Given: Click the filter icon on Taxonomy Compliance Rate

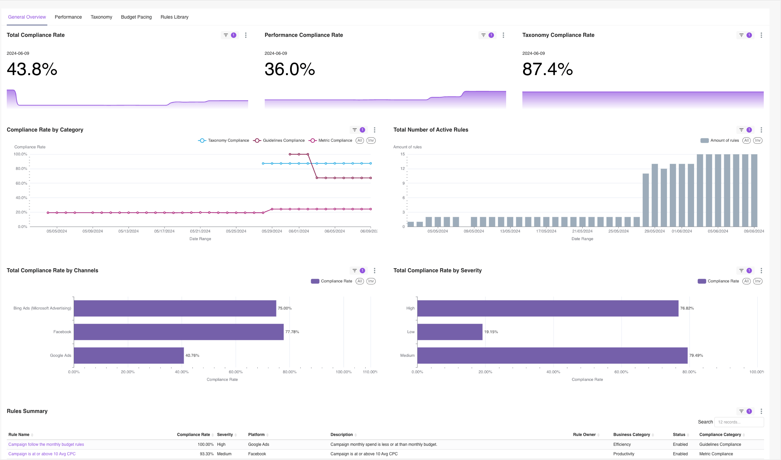Looking at the screenshot, I should coord(741,35).
